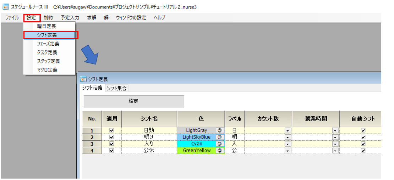Choose スタッフ定義 from the dropdown menu
Image resolution: width=394 pixels, height=180 pixels.
click(x=49, y=61)
